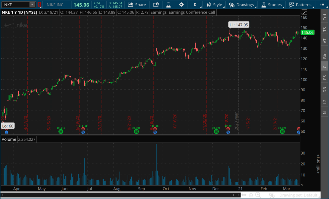This screenshot has width=329, height=199.
Task: Open the Drawing set: Default dropdown
Action: coord(299,195)
